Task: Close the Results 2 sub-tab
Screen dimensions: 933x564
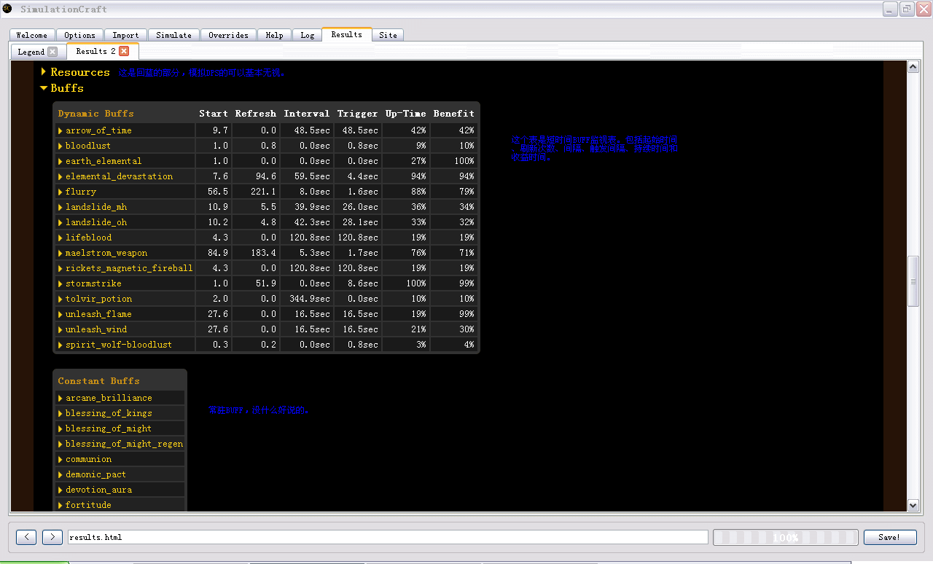Action: 124,51
